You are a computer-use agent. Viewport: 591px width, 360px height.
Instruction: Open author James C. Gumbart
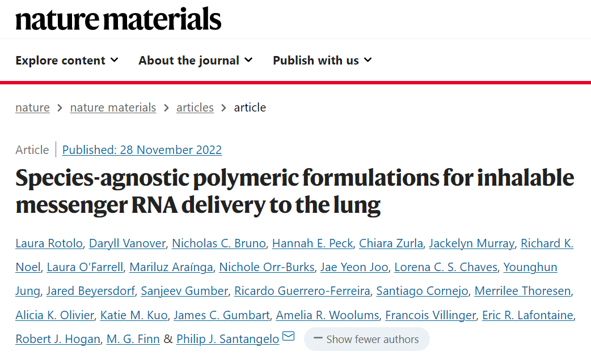[x=222, y=315]
